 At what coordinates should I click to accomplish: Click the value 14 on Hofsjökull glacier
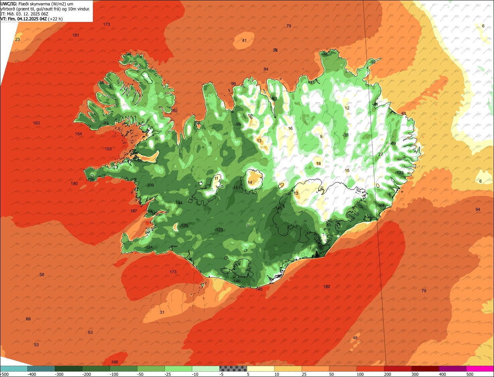(250, 183)
